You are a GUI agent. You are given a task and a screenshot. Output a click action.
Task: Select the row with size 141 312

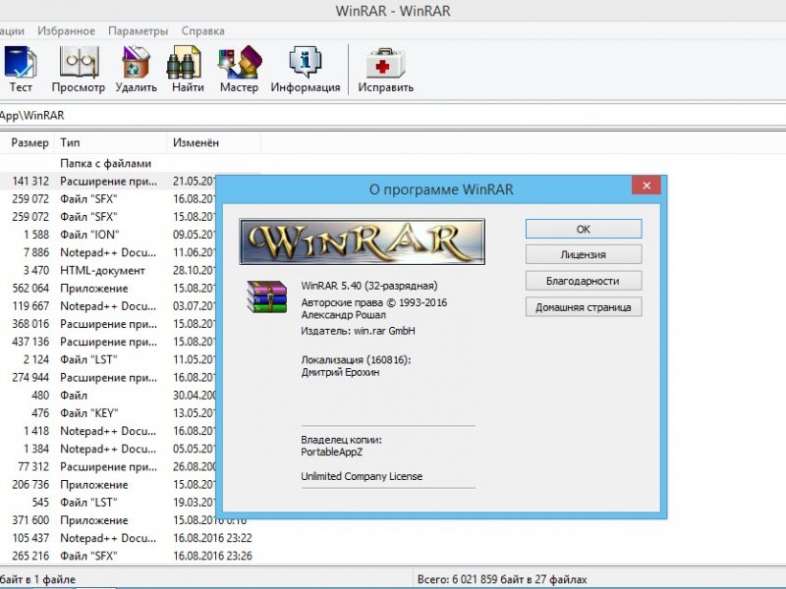click(x=108, y=181)
